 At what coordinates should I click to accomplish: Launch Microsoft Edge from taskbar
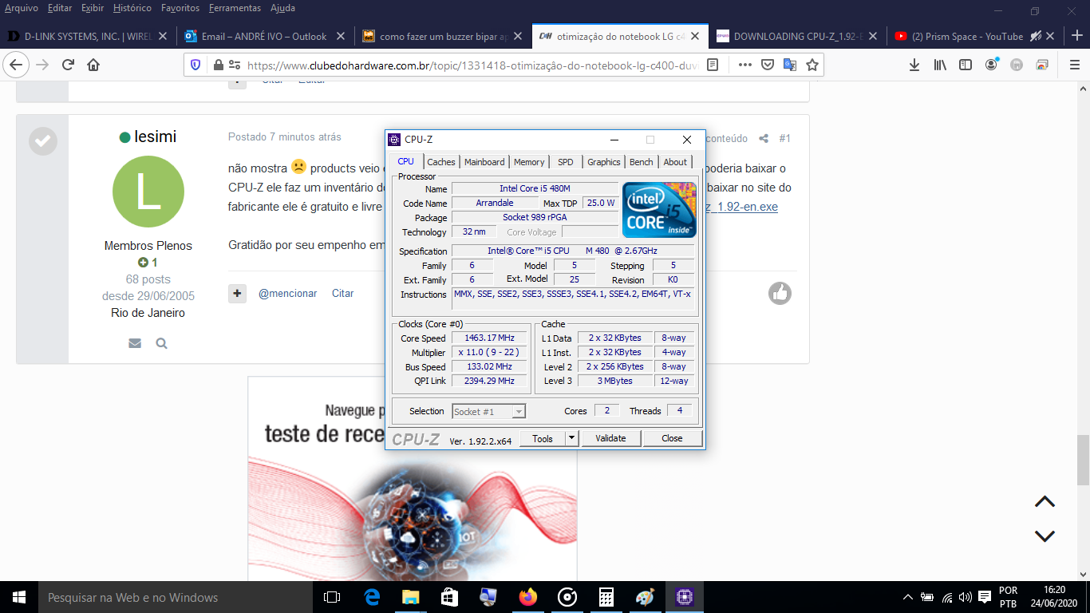tap(372, 597)
